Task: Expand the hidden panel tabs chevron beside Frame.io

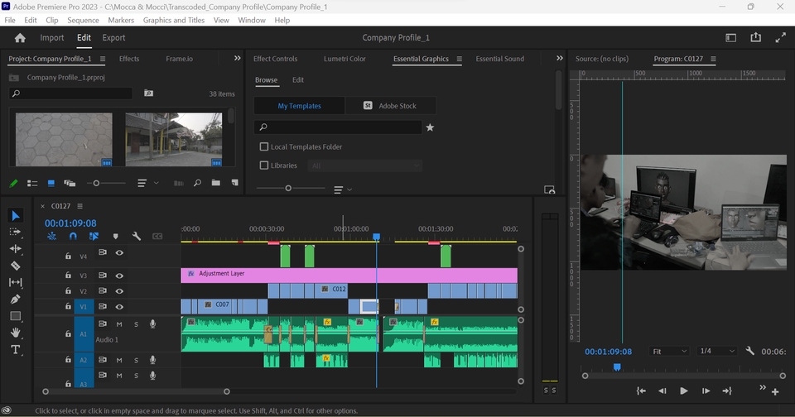Action: [238, 59]
